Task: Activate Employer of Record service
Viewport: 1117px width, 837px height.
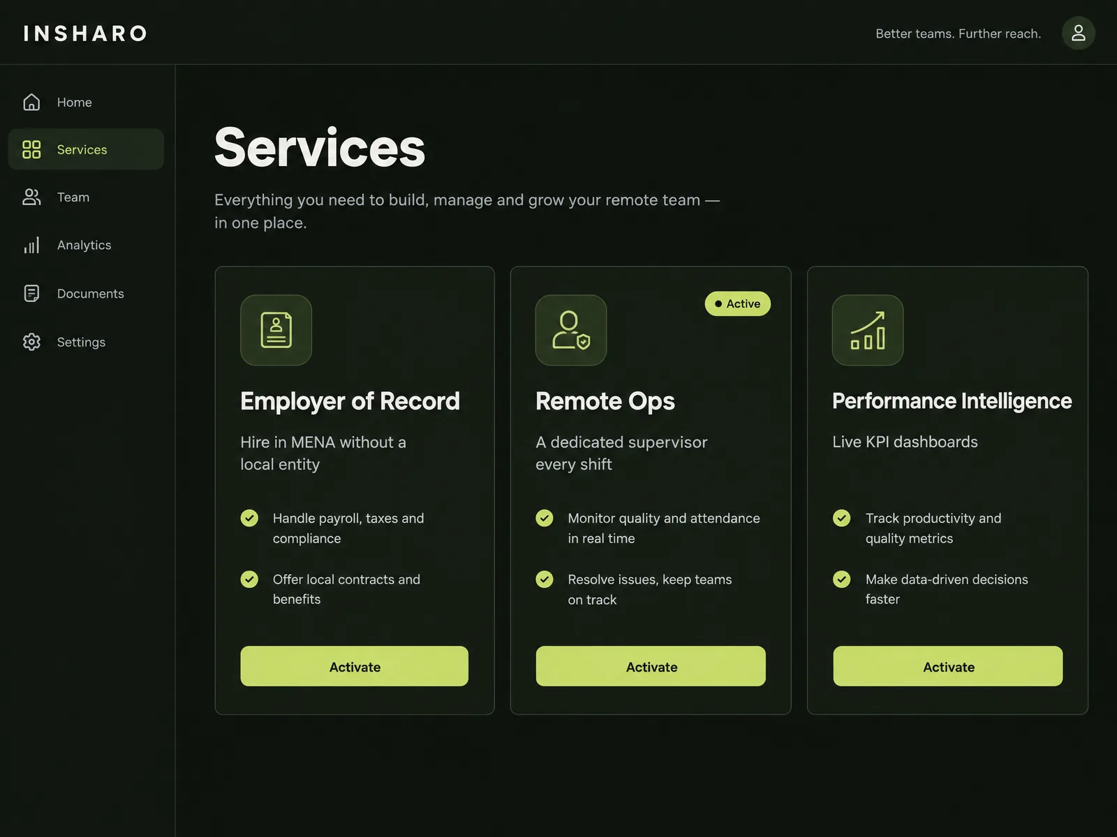Action: [x=355, y=666]
